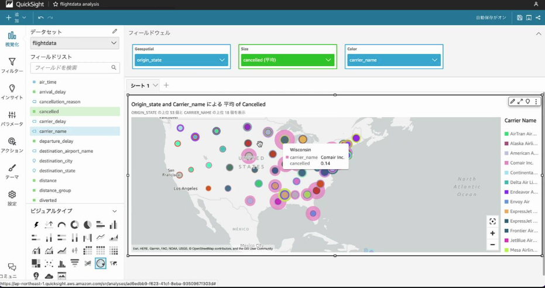Image resolution: width=545 pixels, height=288 pixels.
Task: Click the undo arrow
Action: (x=40, y=18)
